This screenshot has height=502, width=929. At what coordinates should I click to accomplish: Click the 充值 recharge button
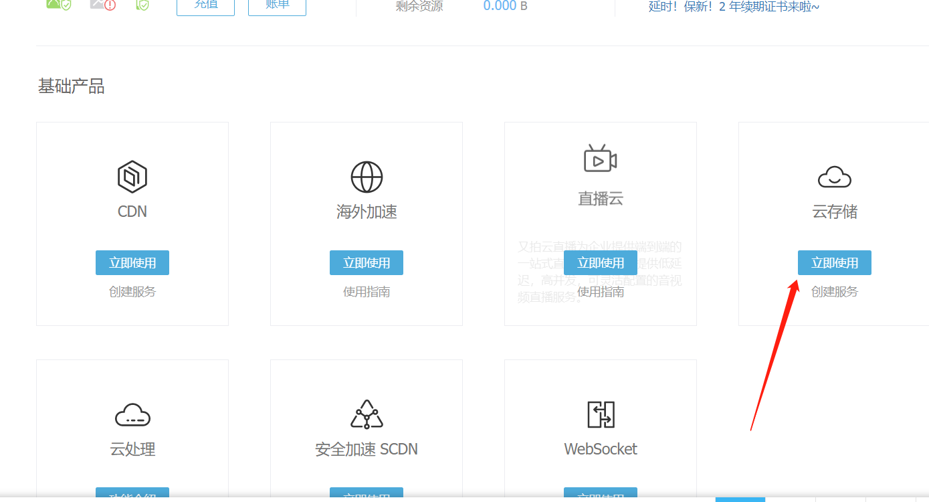pos(205,5)
